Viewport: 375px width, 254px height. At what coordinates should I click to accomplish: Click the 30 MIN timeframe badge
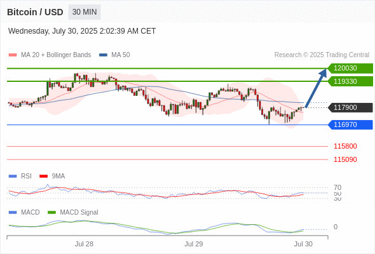click(85, 12)
